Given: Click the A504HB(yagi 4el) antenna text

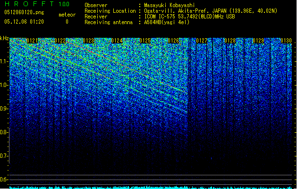Looking at the screenshot, I should pos(167,22).
